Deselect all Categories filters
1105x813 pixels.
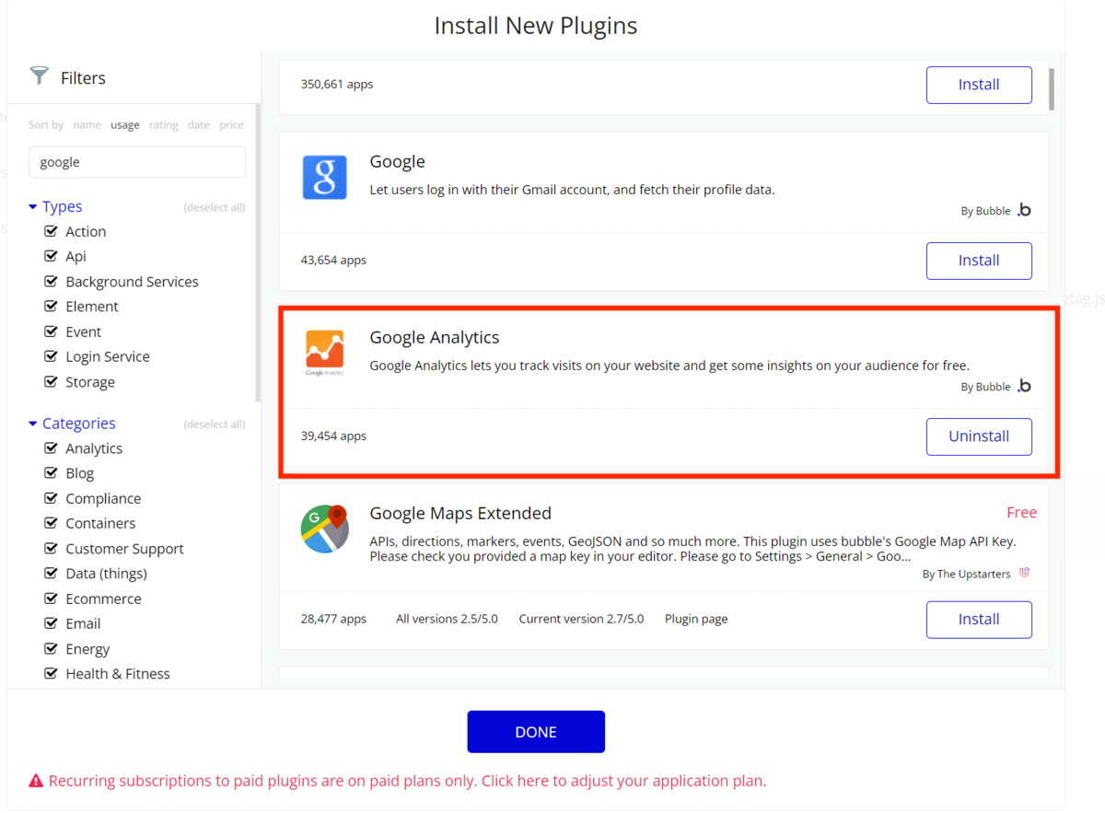click(215, 424)
